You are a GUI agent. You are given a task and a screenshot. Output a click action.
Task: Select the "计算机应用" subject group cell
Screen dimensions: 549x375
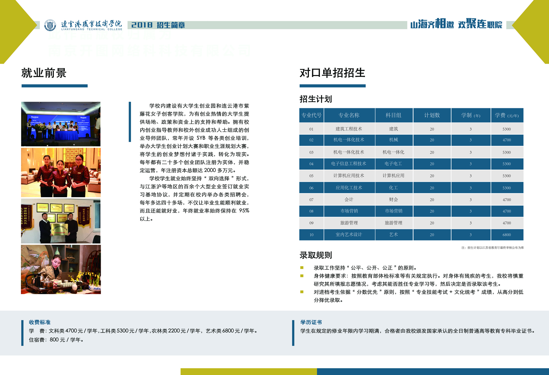(x=394, y=176)
